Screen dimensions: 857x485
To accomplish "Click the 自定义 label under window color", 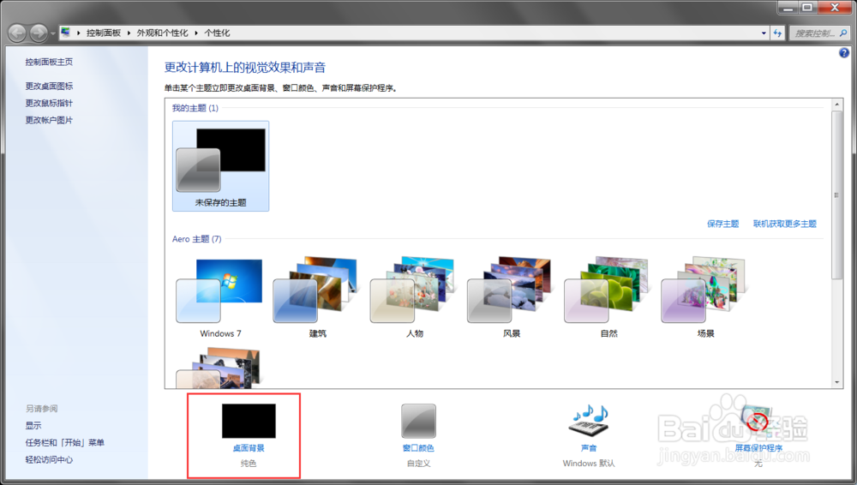I will pyautogui.click(x=419, y=463).
